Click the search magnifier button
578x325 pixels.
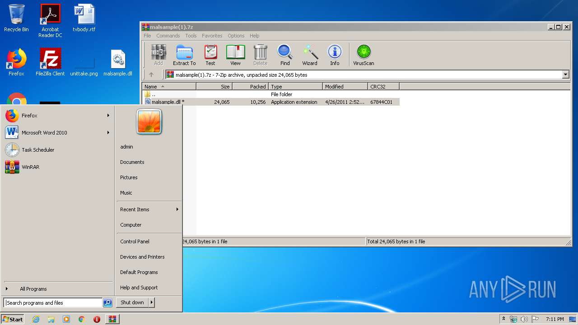(107, 303)
